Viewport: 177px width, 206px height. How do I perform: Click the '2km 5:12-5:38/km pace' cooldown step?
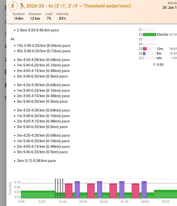(x=36, y=161)
